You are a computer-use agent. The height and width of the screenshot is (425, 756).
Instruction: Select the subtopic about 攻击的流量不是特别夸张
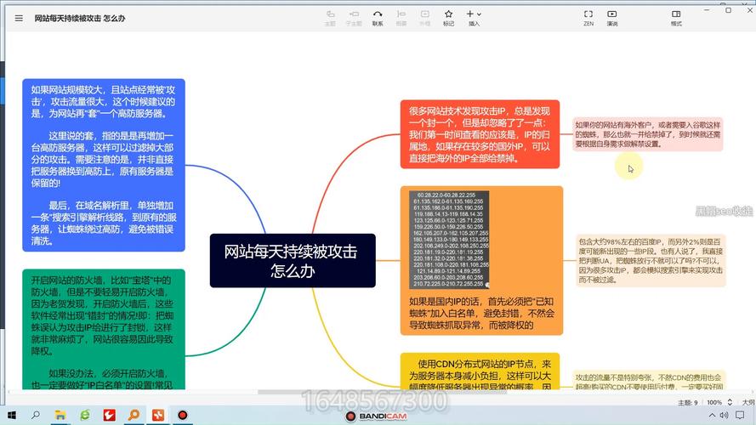point(649,380)
